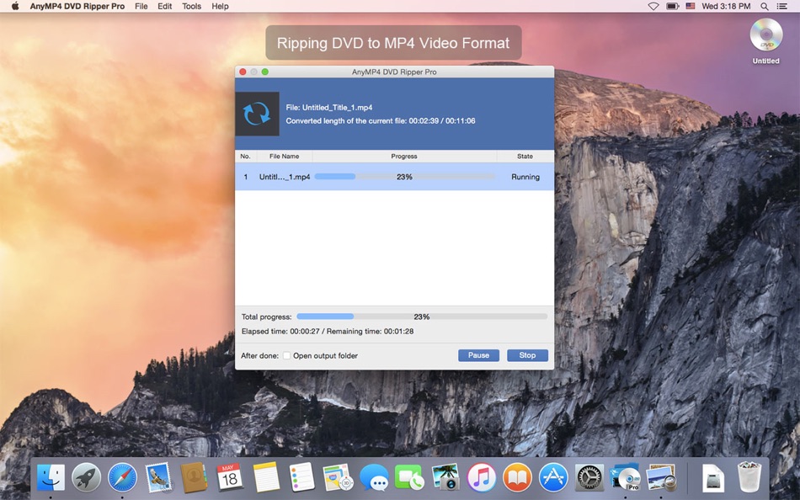Open the Help menu
Screen dimensions: 800x500
click(219, 6)
